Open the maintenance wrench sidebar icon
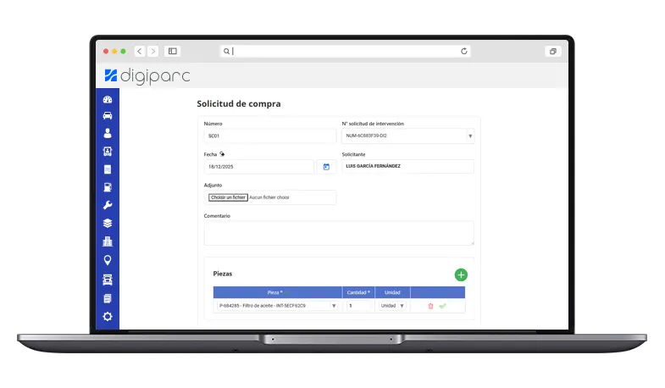Image resolution: width=665 pixels, height=388 pixels. pos(108,206)
